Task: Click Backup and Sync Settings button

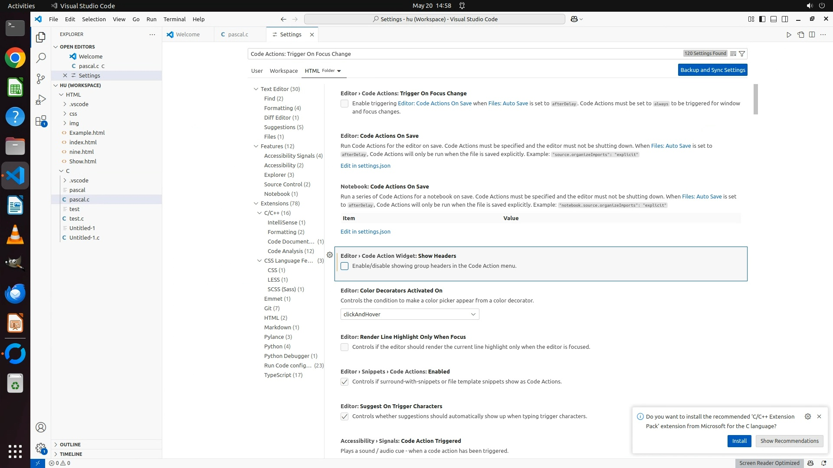Action: 712,70
